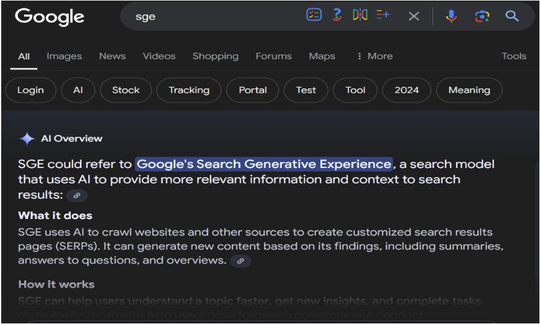The height and width of the screenshot is (324, 540).
Task: Open Google Lens image search
Action: click(x=482, y=16)
